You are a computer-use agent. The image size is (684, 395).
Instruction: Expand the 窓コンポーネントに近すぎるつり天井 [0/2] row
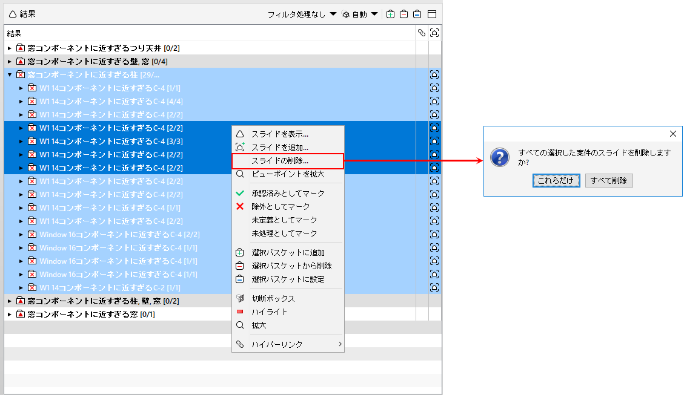(10, 48)
